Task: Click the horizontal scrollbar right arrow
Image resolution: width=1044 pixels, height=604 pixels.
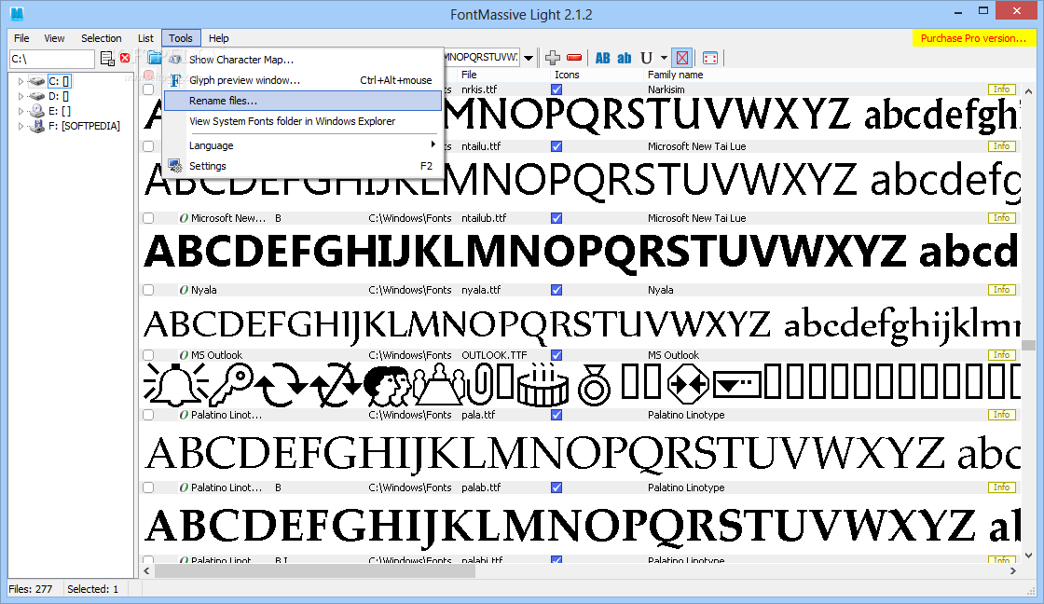Action: point(1013,570)
